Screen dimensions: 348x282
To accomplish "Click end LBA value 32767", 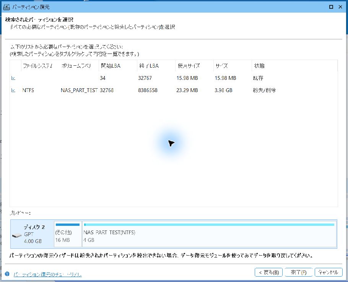I will tap(145, 78).
